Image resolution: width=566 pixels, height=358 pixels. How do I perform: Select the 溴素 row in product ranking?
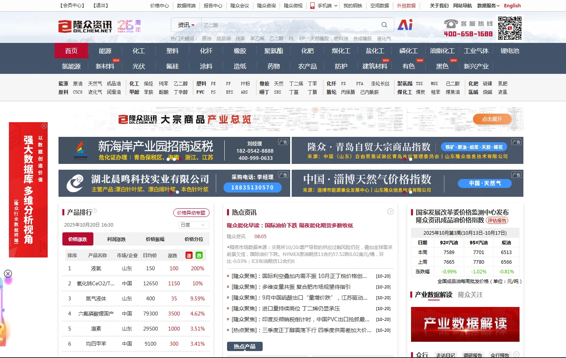point(136,329)
